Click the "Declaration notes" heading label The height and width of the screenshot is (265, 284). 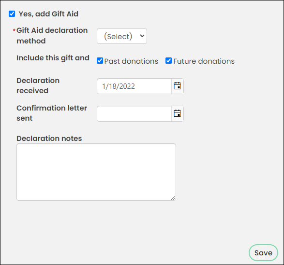49,139
